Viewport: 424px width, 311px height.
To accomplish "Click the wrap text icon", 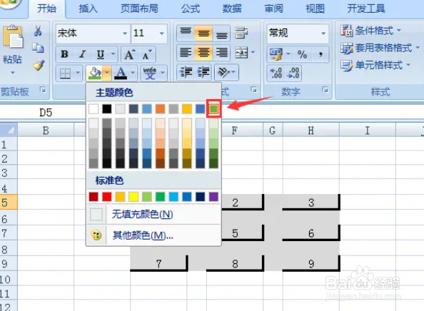I will point(241,33).
